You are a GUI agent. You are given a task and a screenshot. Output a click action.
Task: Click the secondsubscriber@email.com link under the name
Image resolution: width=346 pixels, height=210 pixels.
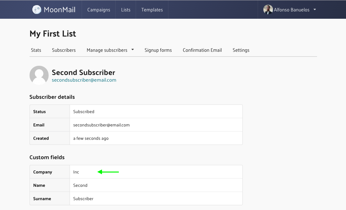point(84,80)
